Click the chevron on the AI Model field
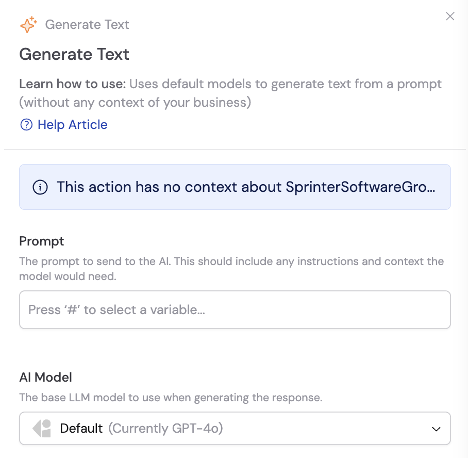Screen dimensions: 468x458 click(x=436, y=429)
